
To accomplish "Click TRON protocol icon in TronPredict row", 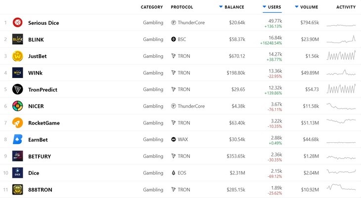I will coord(174,89).
